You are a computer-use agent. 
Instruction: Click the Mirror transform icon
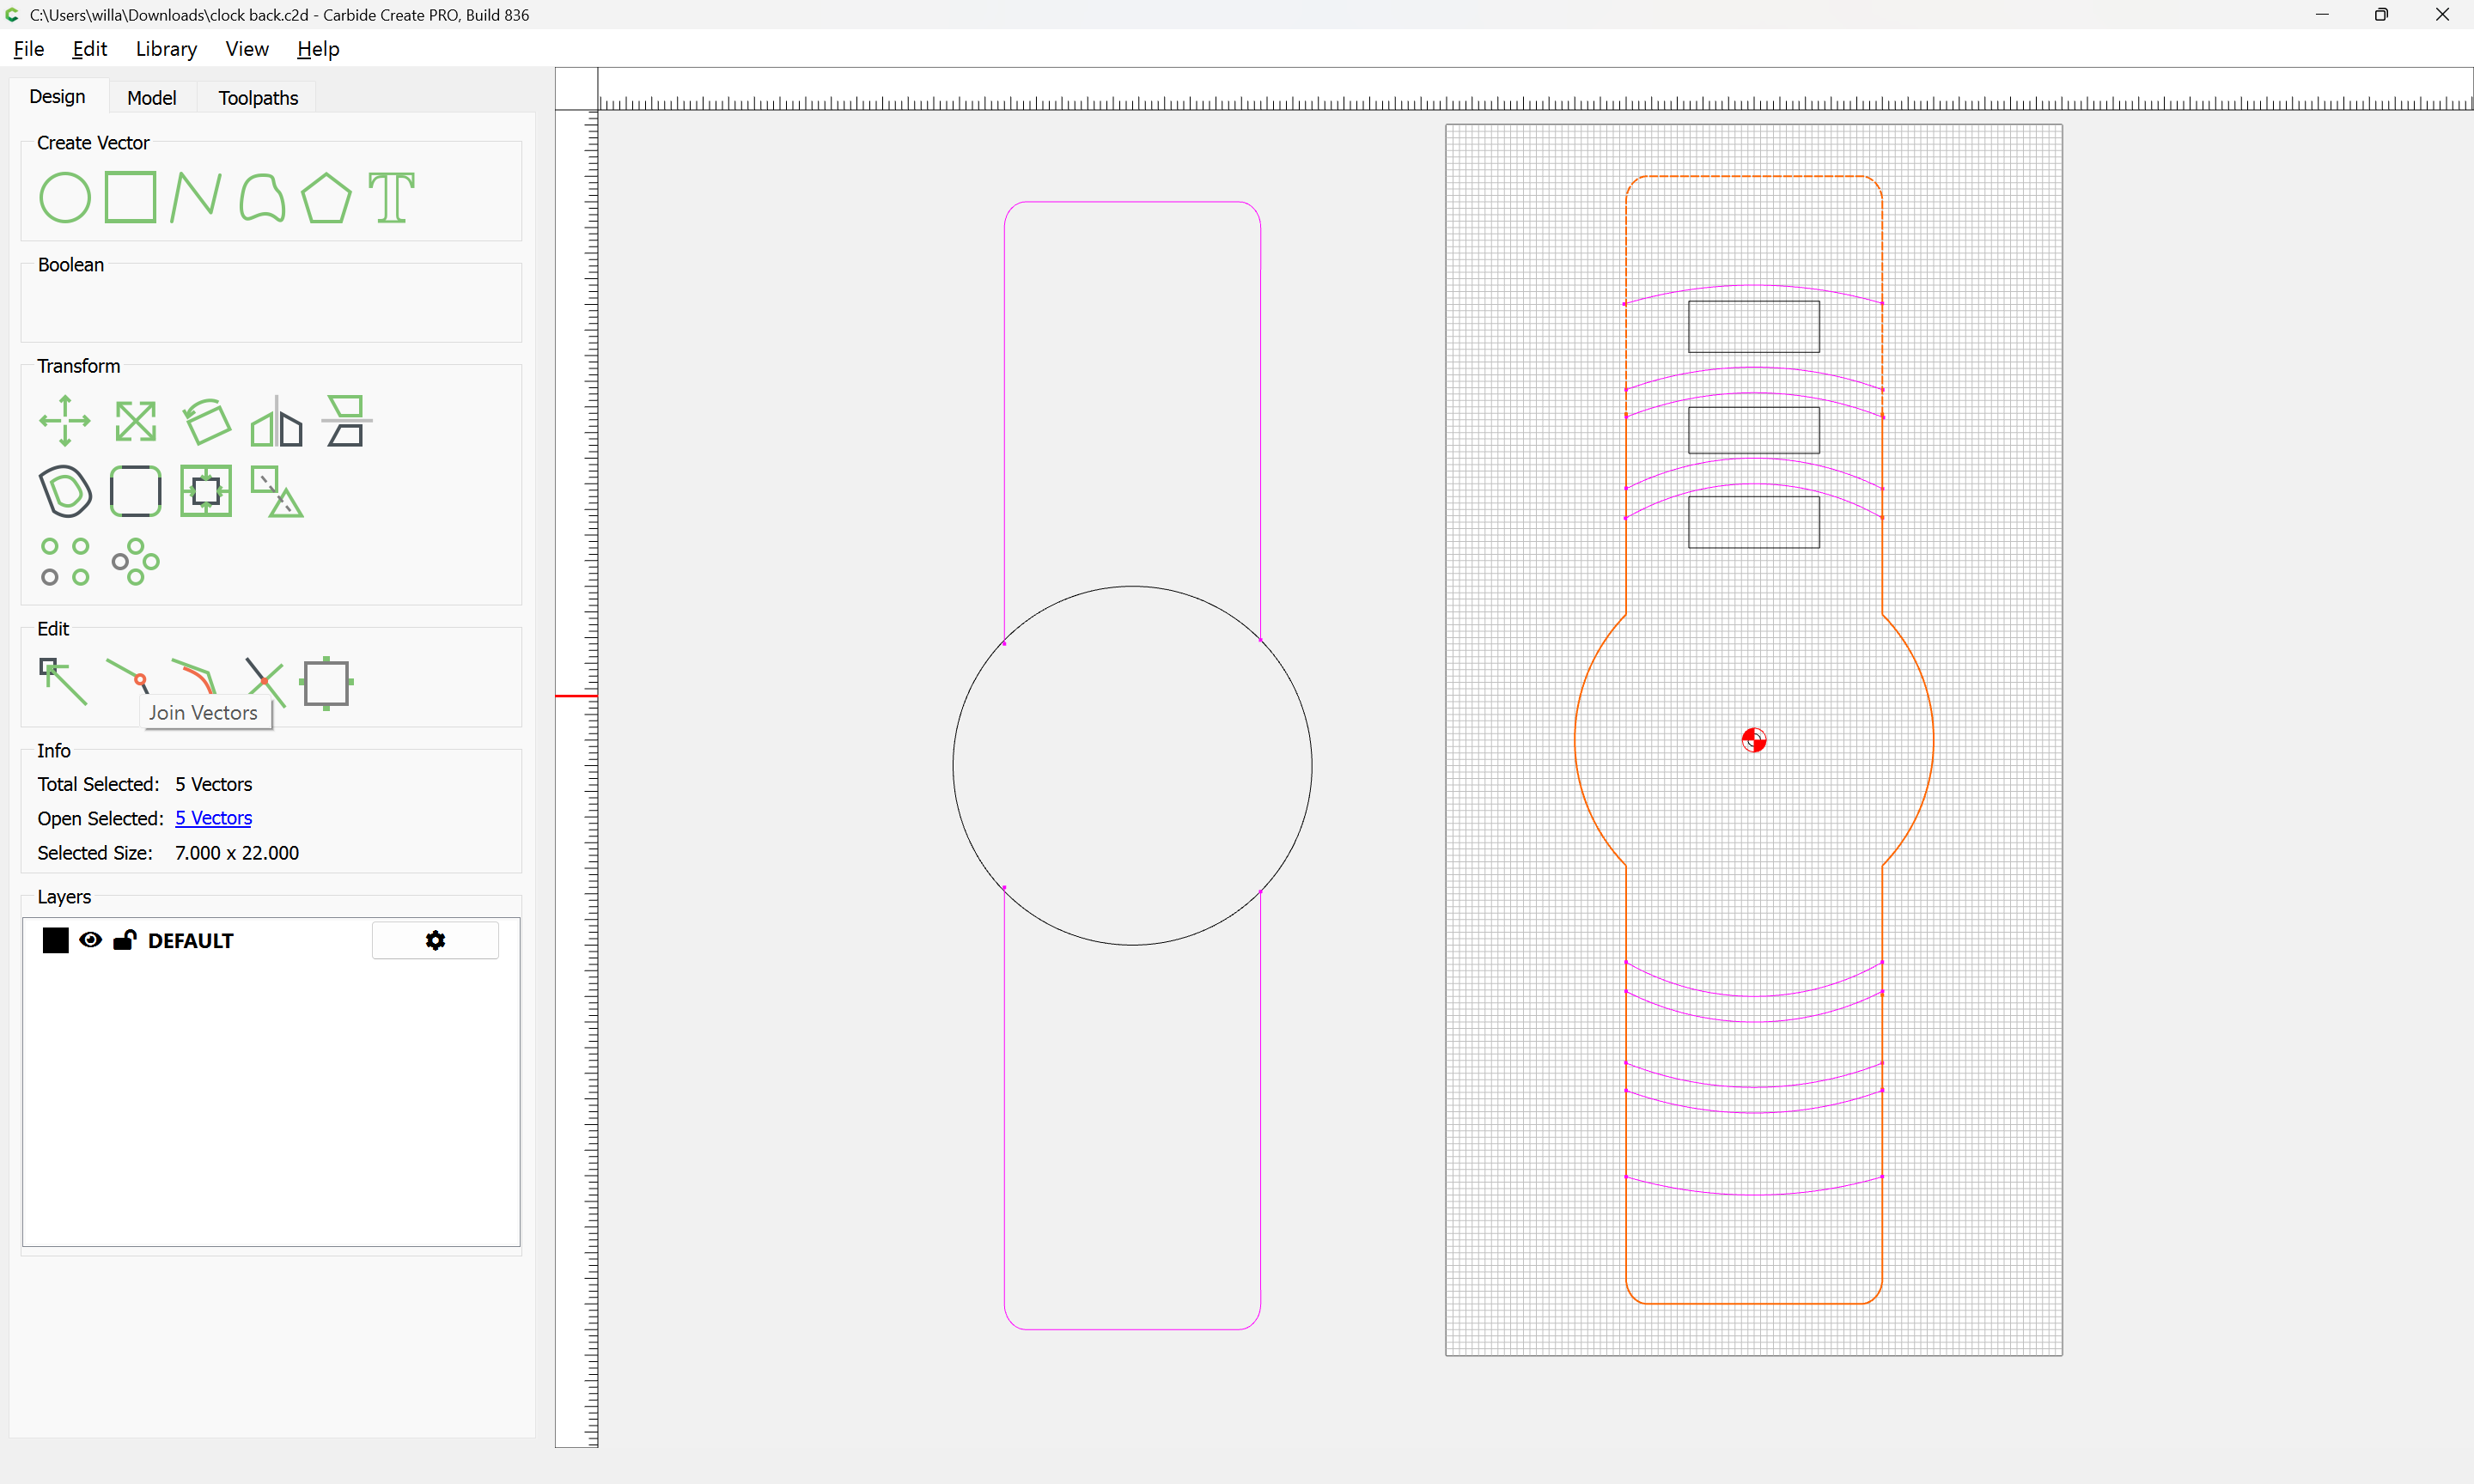276,421
